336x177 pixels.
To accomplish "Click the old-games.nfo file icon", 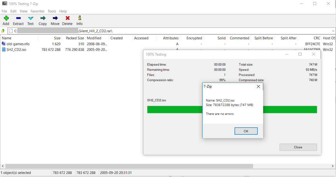I will [x=4, y=44].
